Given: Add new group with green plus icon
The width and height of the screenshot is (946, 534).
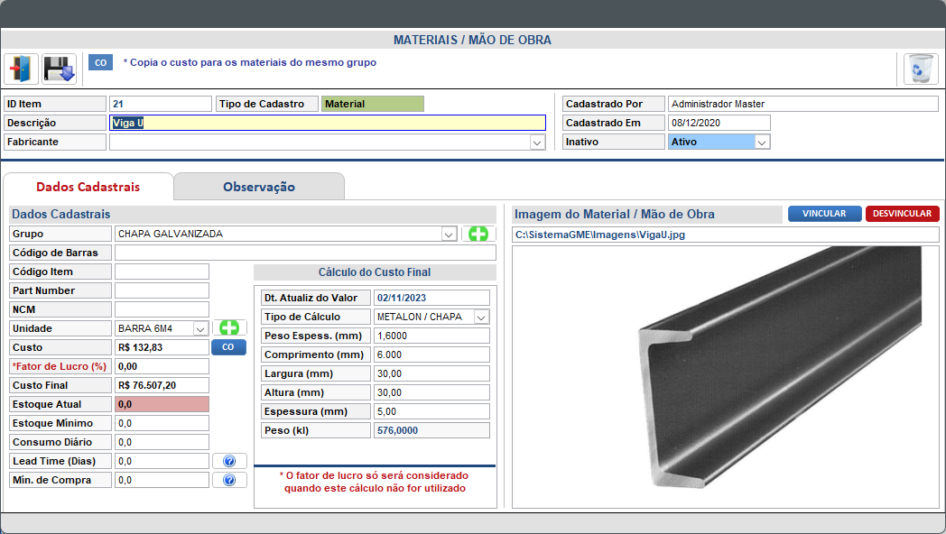Looking at the screenshot, I should (x=478, y=234).
